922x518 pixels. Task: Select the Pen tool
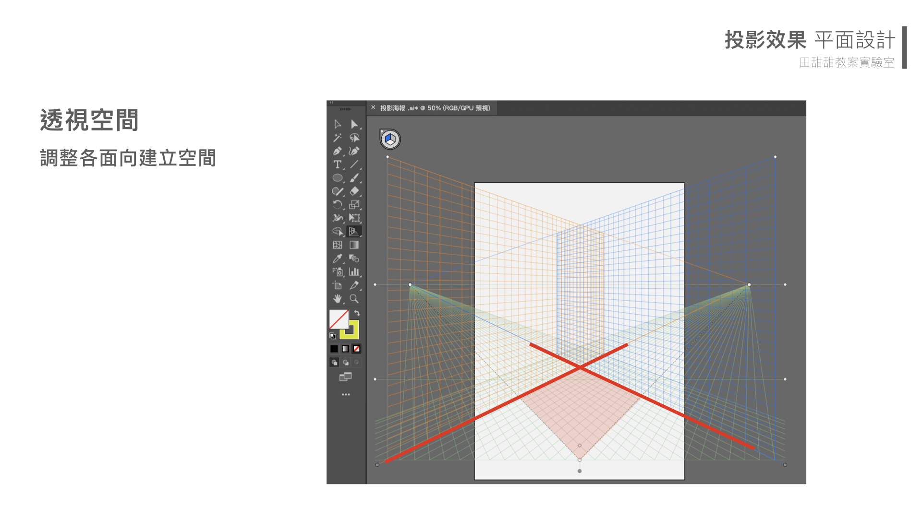click(338, 151)
